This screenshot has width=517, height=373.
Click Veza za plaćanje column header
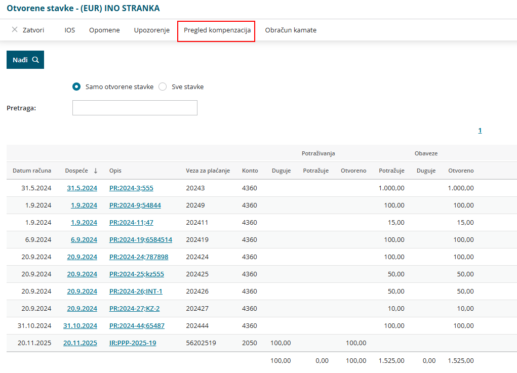tap(208, 171)
